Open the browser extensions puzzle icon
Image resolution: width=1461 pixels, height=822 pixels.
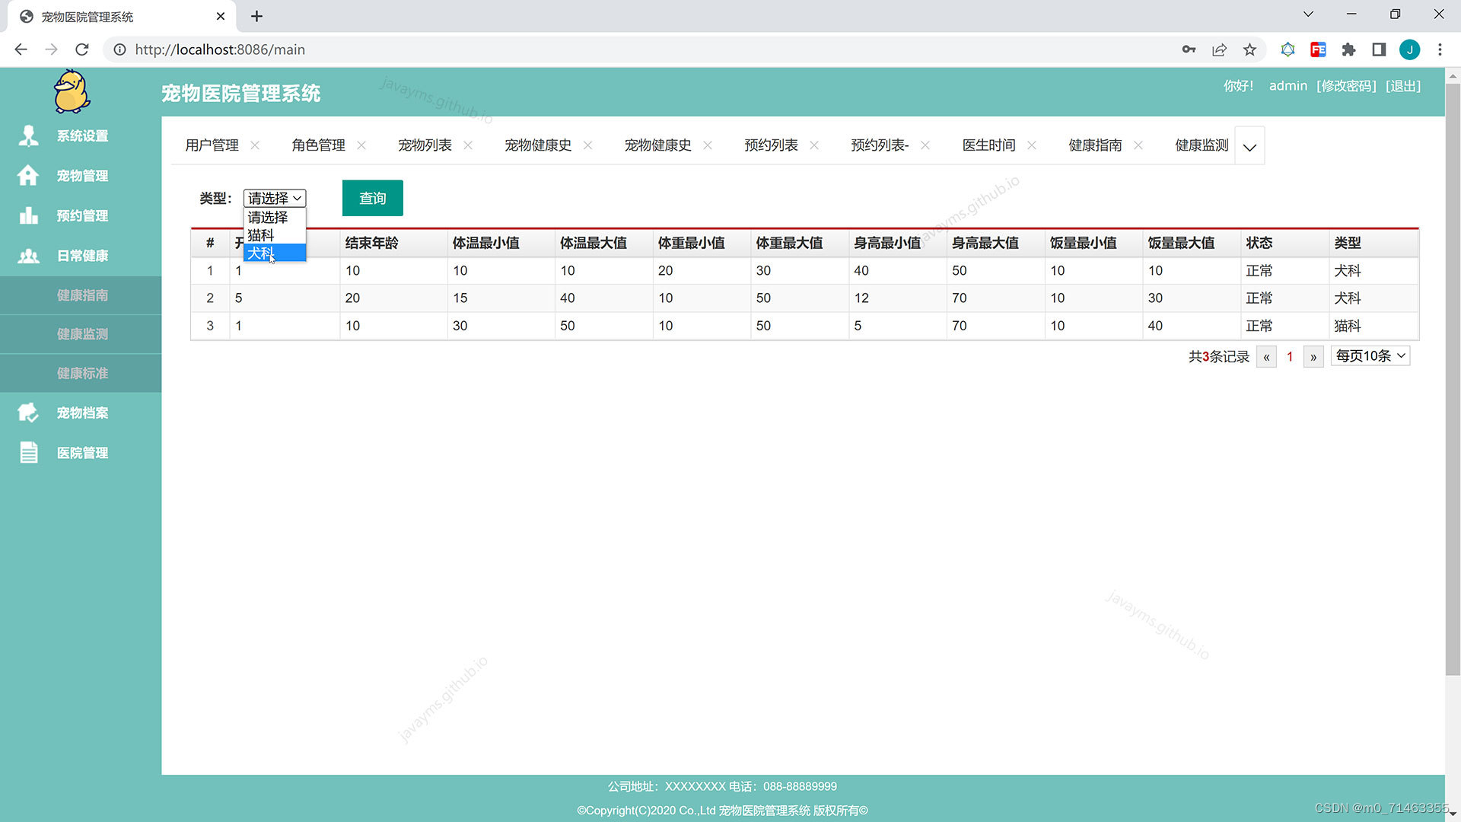[1348, 49]
